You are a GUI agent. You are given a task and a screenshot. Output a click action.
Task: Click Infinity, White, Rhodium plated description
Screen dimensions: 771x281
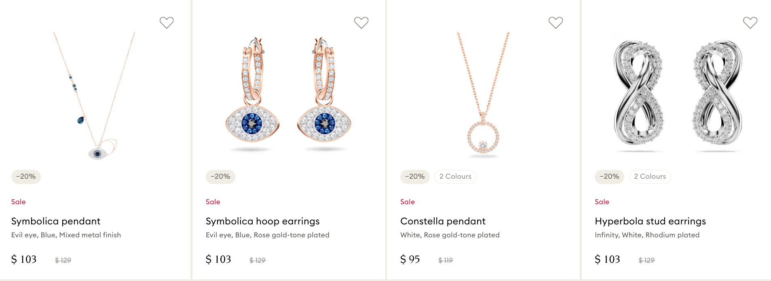pos(647,235)
